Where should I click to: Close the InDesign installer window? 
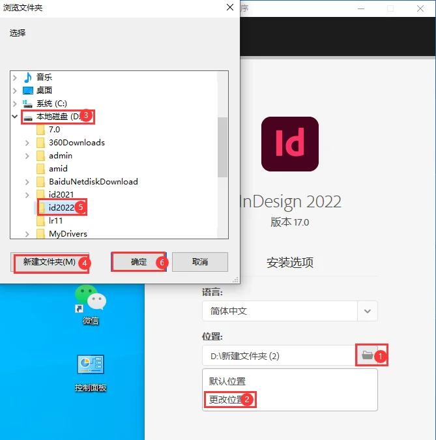coord(420,8)
